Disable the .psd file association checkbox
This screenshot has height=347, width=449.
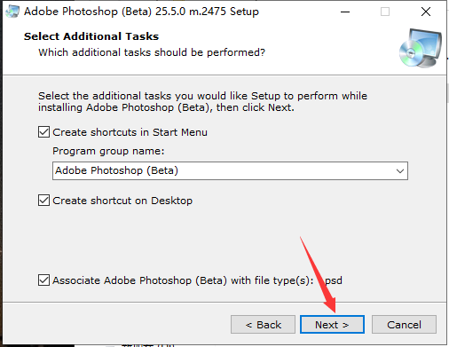43,280
